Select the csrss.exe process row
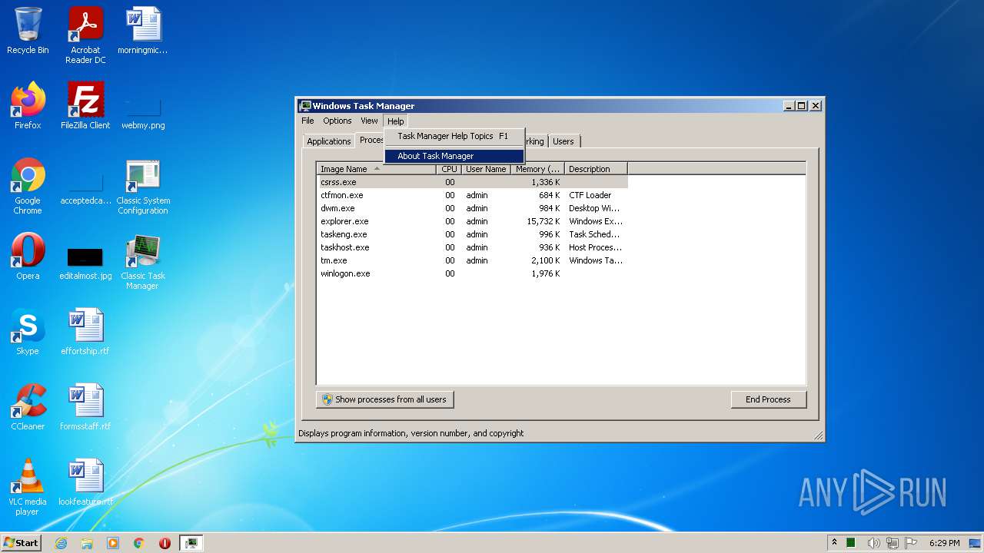Image resolution: width=984 pixels, height=553 pixels. 472,182
